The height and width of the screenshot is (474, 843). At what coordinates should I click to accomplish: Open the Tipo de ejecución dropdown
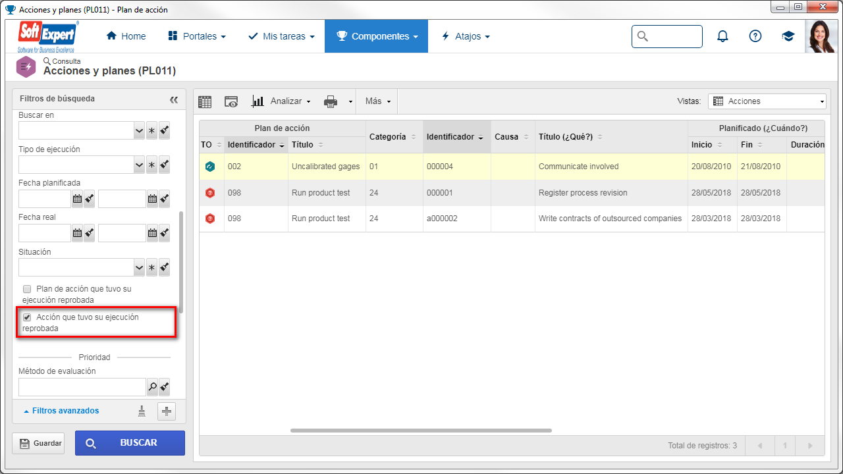pos(139,165)
